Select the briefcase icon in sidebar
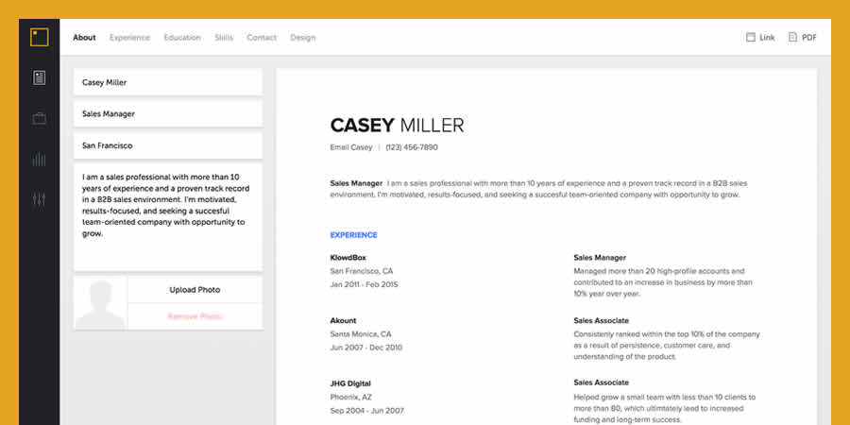Viewport: 850px width, 425px height. pyautogui.click(x=39, y=118)
